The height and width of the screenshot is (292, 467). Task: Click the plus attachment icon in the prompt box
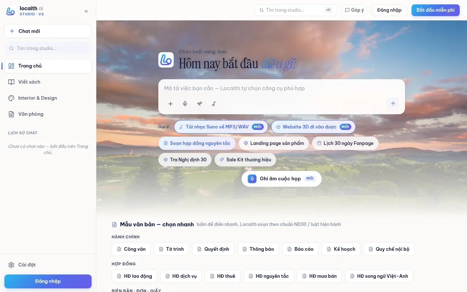coord(170,104)
